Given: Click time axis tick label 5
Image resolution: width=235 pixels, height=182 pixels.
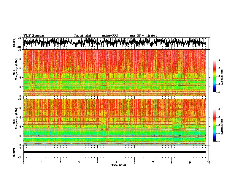Looking at the screenshot, I should (116, 162).
